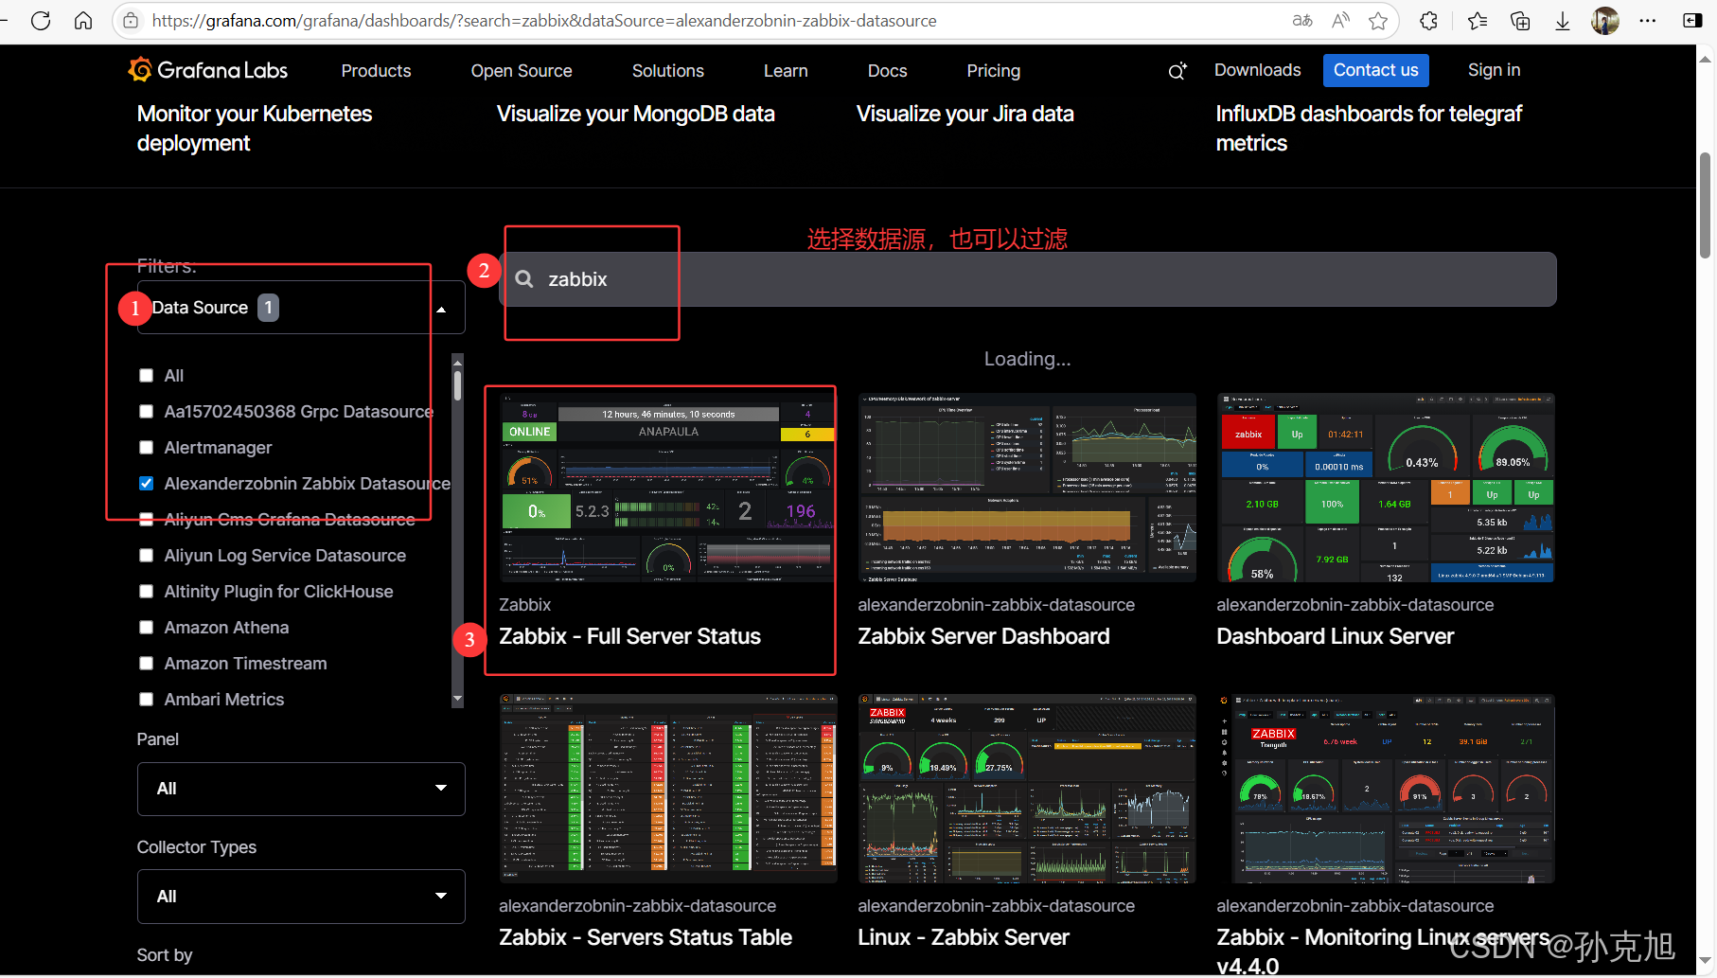1717x978 pixels.
Task: Open Zabbix - Servers Status Table thumbnail
Action: (x=668, y=789)
